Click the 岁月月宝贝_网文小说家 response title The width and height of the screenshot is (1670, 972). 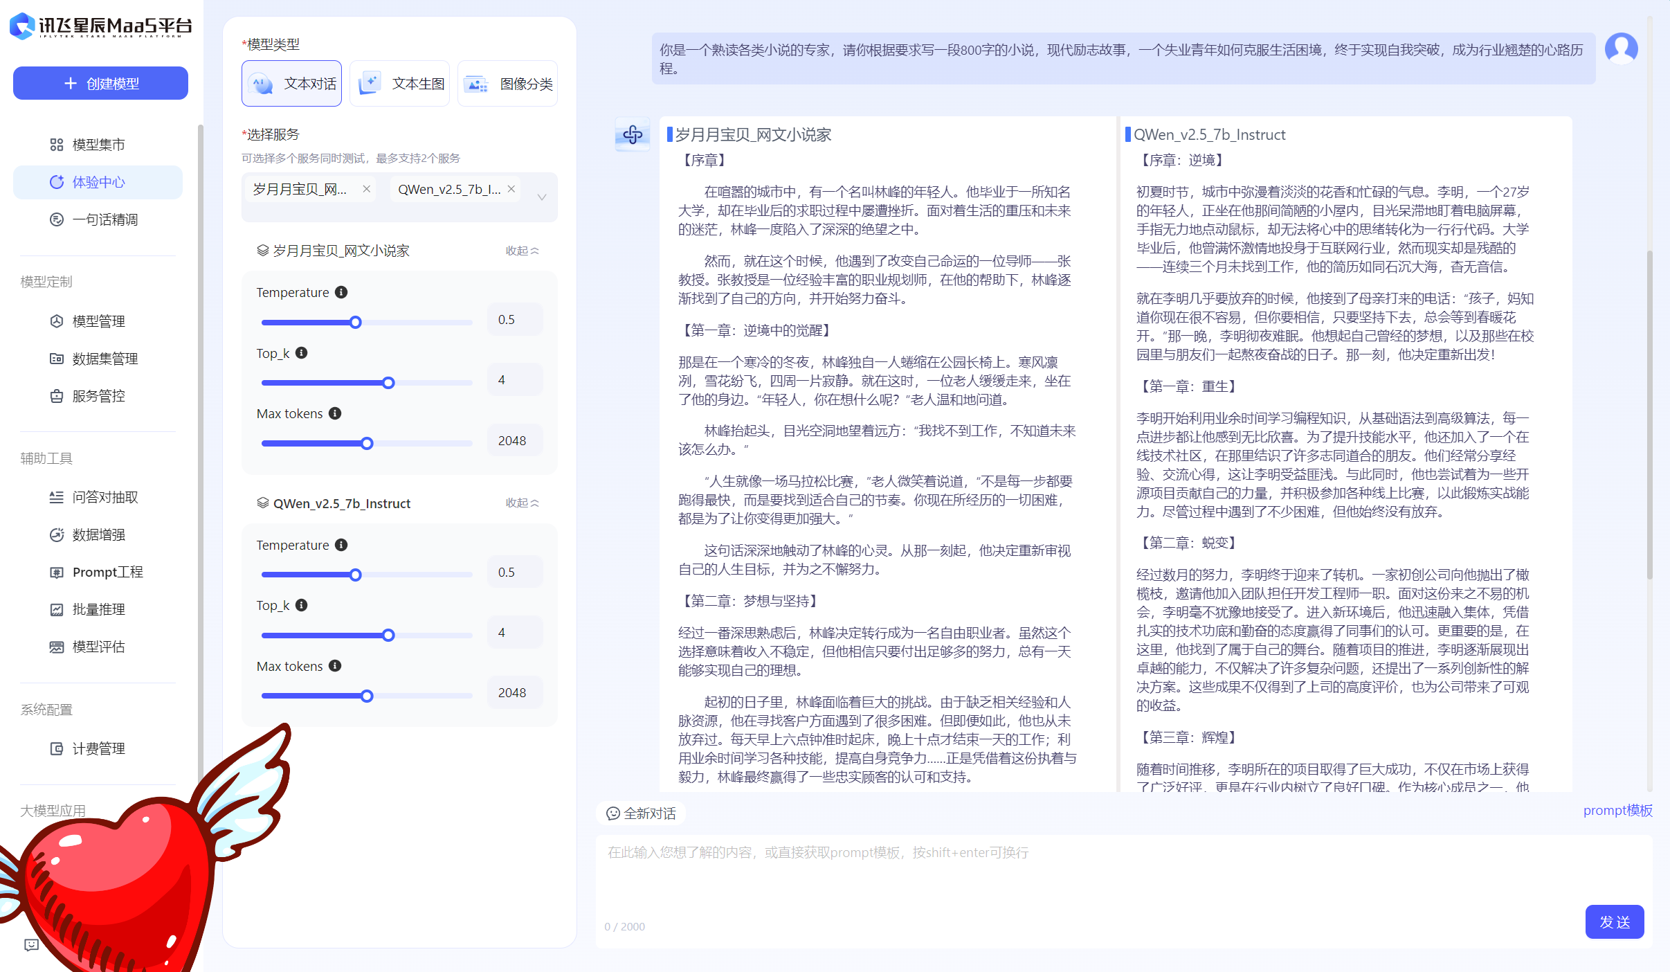(753, 134)
